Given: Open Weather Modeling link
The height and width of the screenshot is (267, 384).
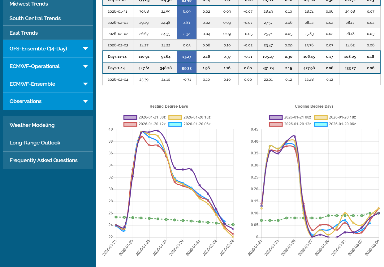Looking at the screenshot, I should [x=32, y=125].
